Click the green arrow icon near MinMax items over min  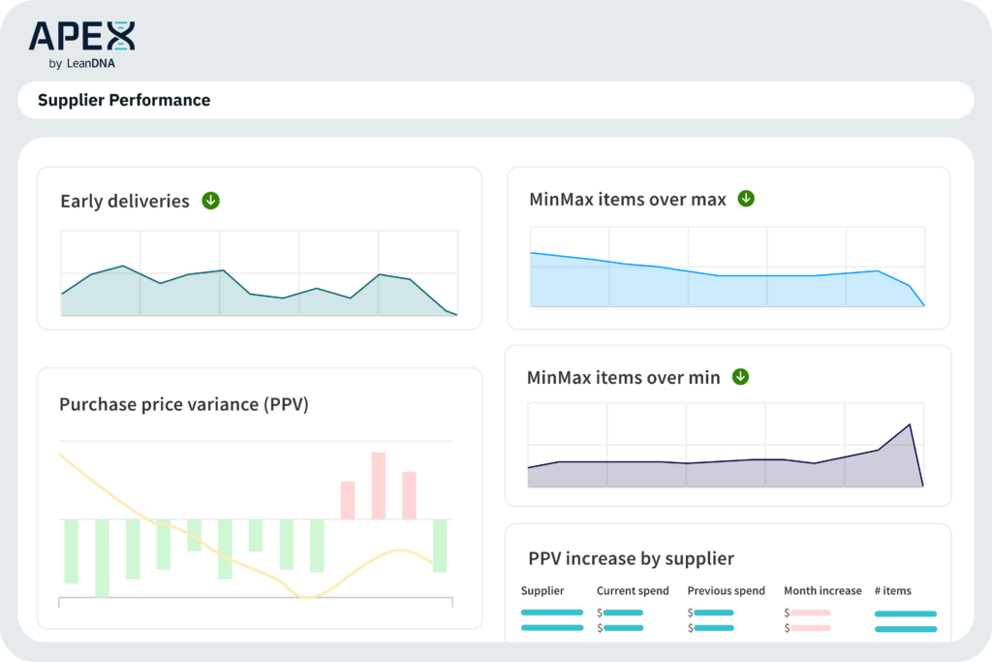tap(740, 376)
